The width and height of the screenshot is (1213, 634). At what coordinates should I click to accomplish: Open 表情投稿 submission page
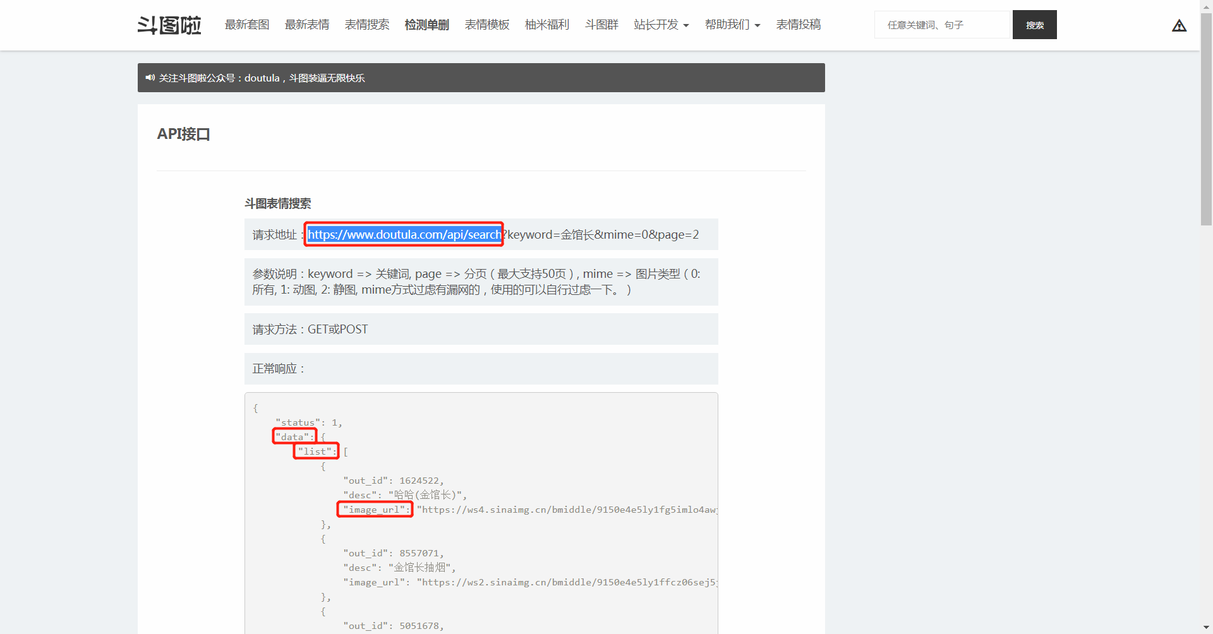tap(799, 25)
